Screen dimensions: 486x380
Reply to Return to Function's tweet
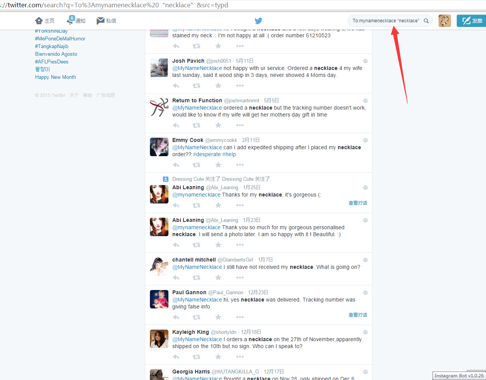tap(176, 125)
